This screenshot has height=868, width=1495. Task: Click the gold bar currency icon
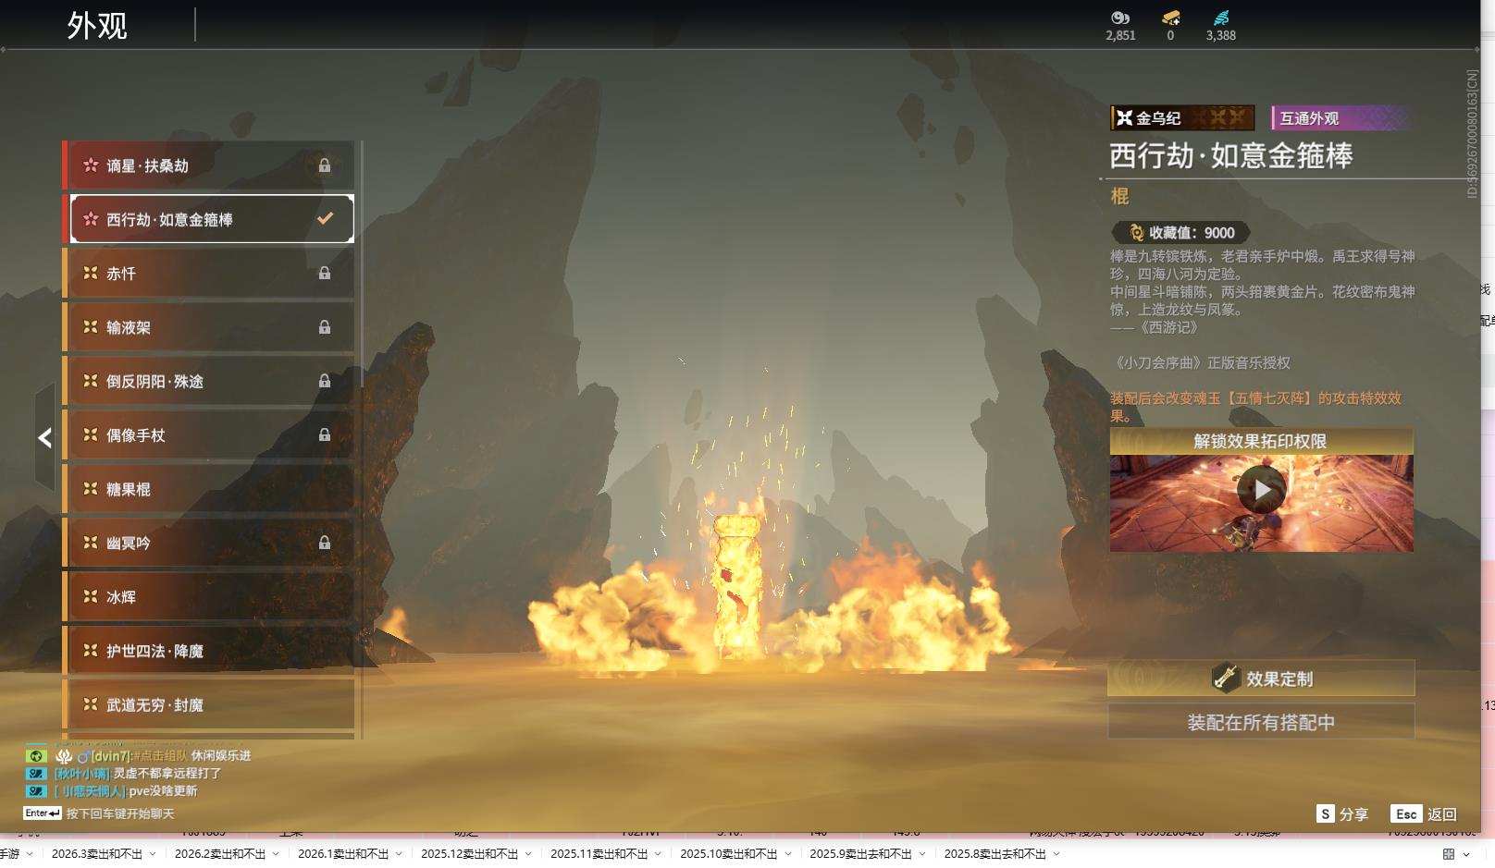coord(1170,18)
